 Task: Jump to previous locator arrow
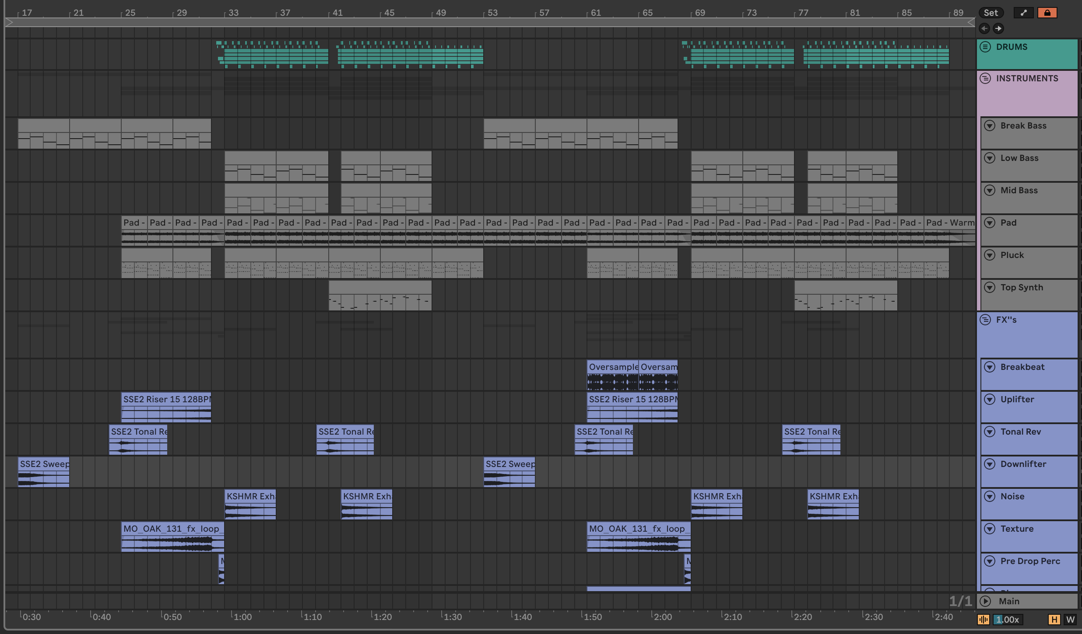pos(984,28)
